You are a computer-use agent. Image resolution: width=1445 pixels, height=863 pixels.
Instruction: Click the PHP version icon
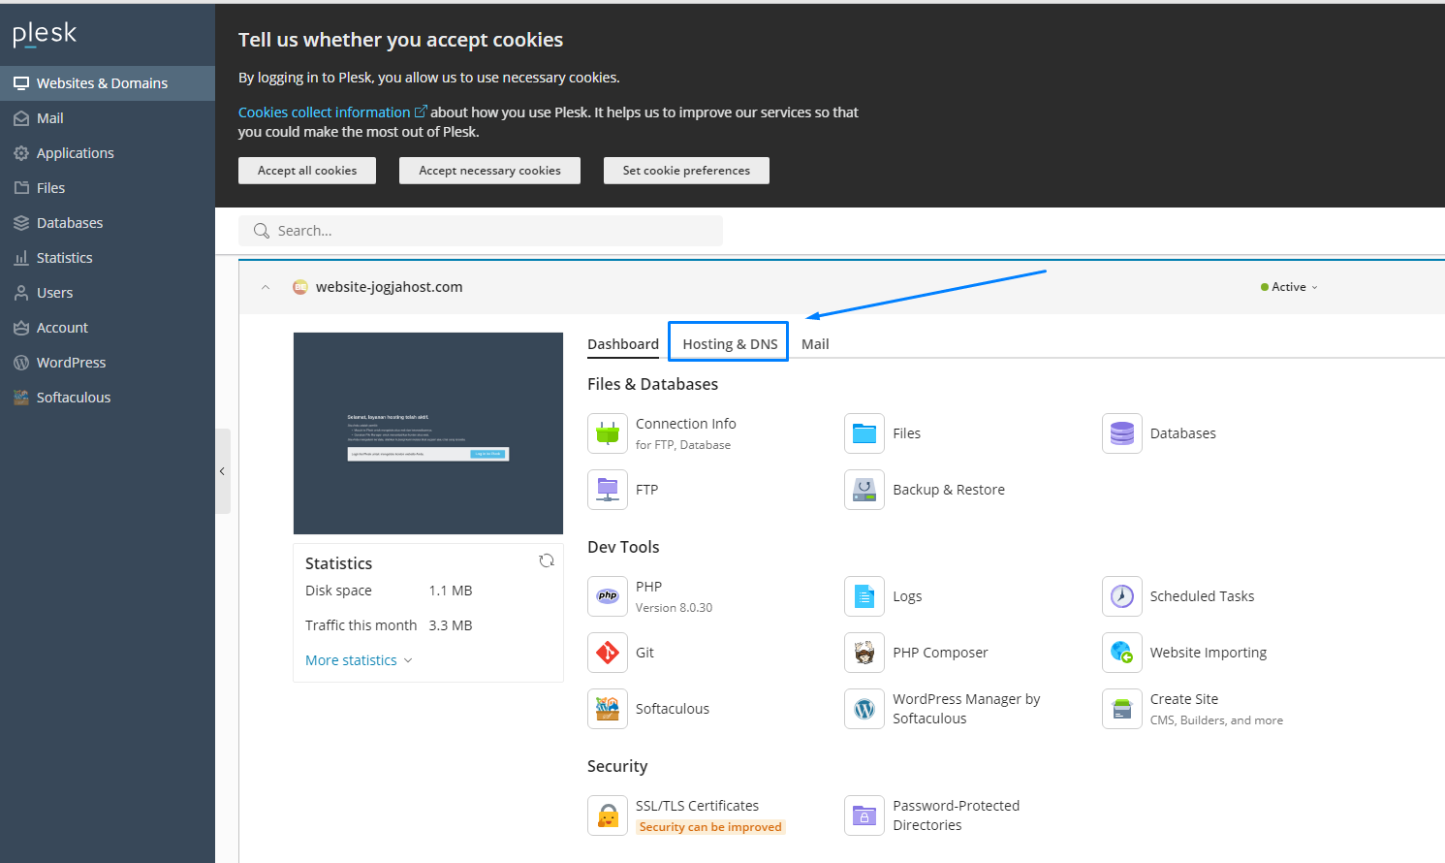point(608,596)
